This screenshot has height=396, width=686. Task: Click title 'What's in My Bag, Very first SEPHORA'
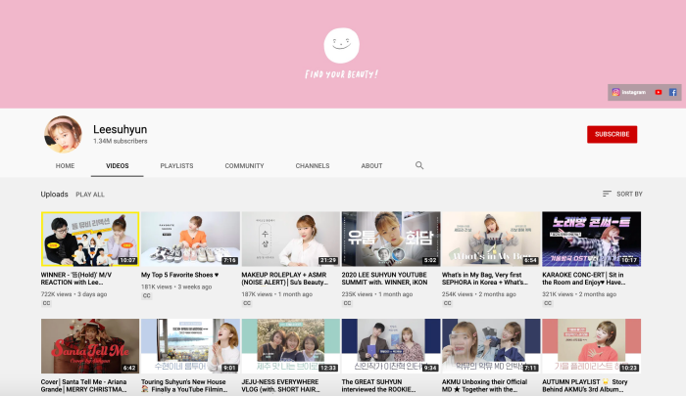[485, 279]
